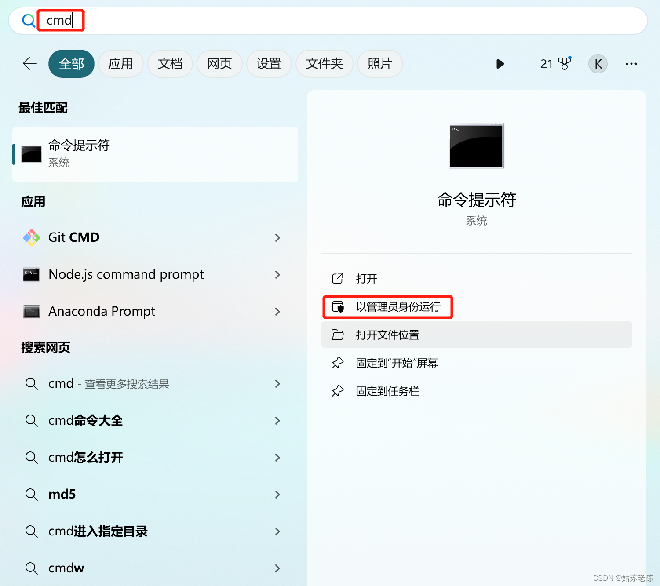This screenshot has width=660, height=586.
Task: Choose 以管理员身份运行
Action: [477, 307]
